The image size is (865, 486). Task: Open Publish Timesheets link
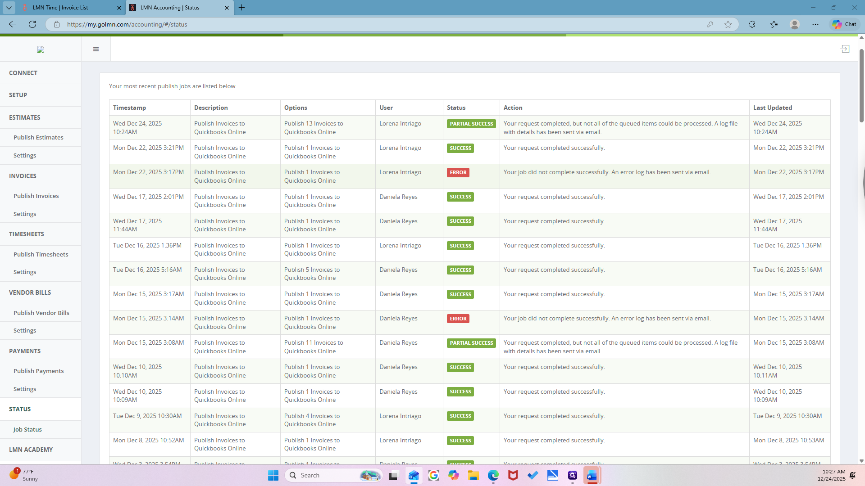click(x=41, y=254)
